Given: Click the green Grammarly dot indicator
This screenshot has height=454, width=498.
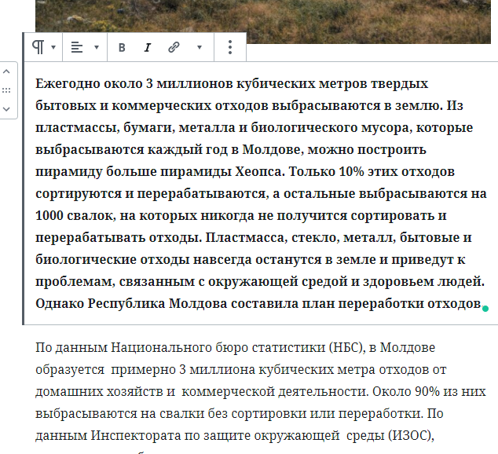Looking at the screenshot, I should [485, 308].
